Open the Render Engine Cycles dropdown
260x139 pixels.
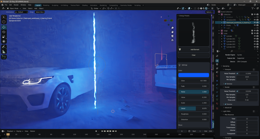(247, 55)
